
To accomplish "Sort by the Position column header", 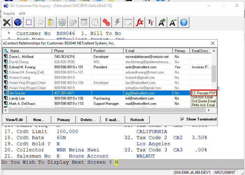I will coord(108,51).
